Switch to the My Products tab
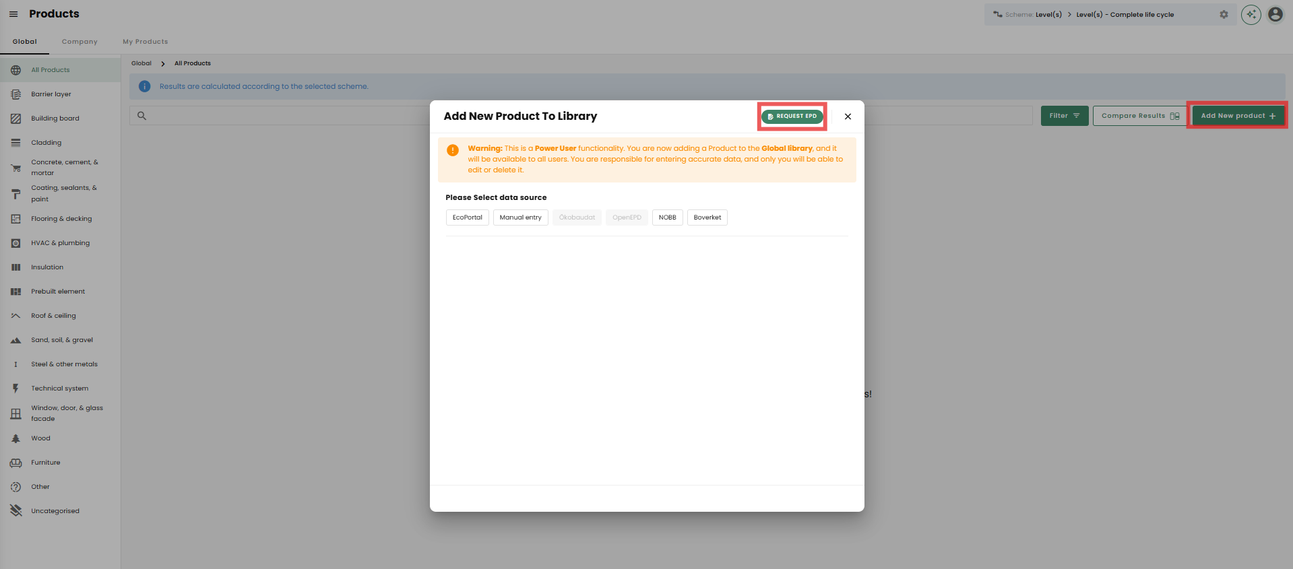The image size is (1293, 569). pos(145,42)
